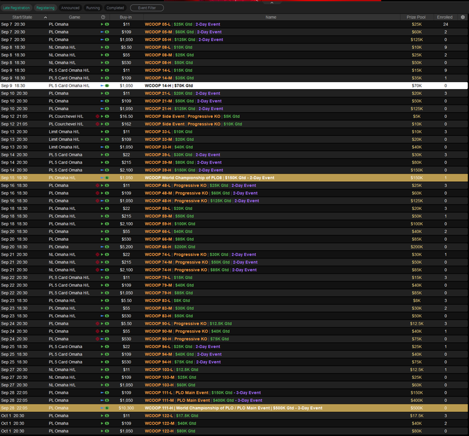Select the WCOOP 79-M $40K Gtd row
This screenshot has width=469, height=436.
[234, 285]
